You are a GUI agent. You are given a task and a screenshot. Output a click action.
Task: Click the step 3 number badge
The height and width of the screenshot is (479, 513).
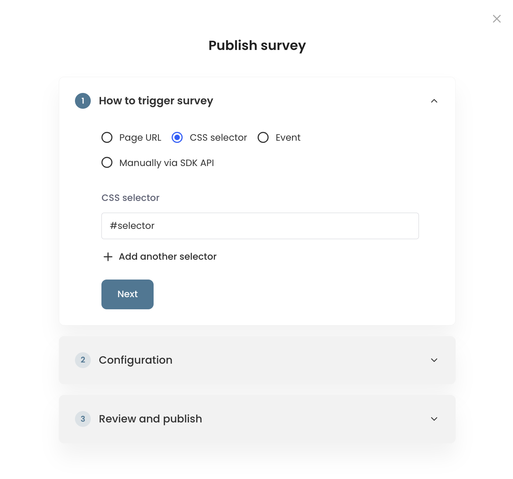(x=83, y=419)
